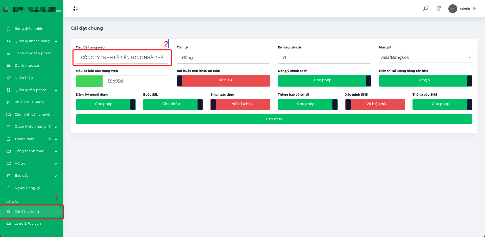Toggle the Buộc SSL switch

(173, 104)
